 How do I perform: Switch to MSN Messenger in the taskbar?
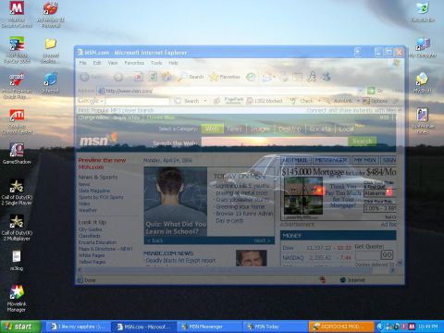pyautogui.click(x=210, y=327)
